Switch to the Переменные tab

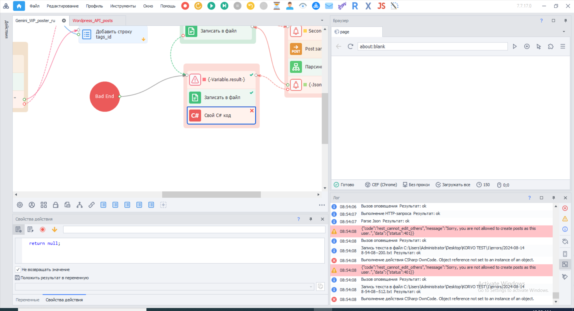pyautogui.click(x=28, y=300)
